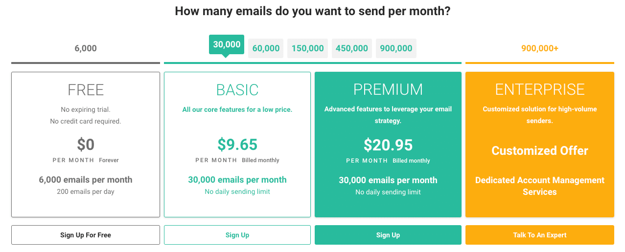Image resolution: width=625 pixels, height=252 pixels.
Task: Select the FREE plan card heading
Action: click(x=86, y=90)
